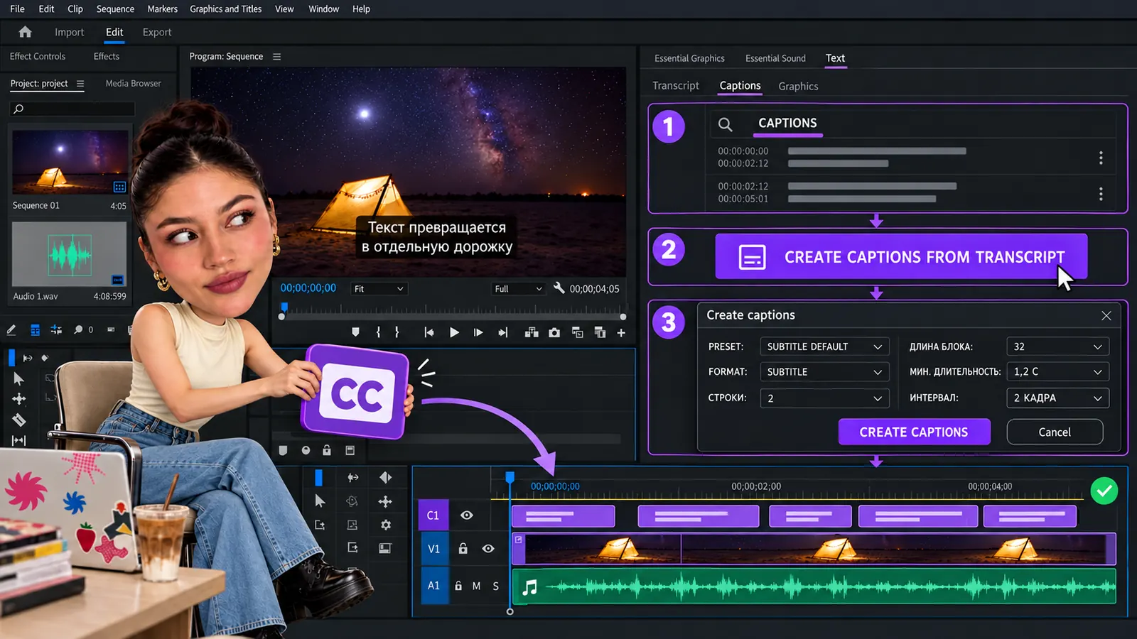Mute the A1 audio track
Viewport: 1137px width, 639px height.
[476, 586]
